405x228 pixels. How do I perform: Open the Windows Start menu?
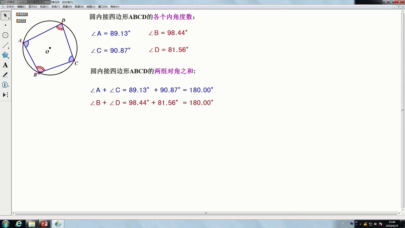coord(6,224)
